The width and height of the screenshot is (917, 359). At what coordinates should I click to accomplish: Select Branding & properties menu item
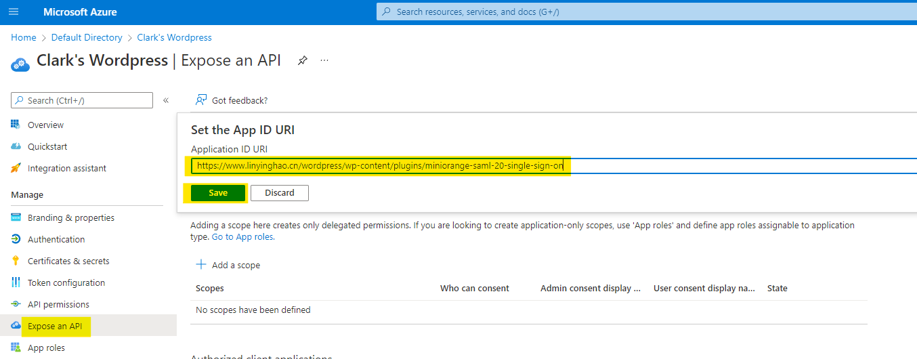pos(70,217)
